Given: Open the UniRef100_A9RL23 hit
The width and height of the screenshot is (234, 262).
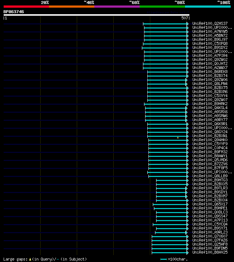Looking at the screenshot, I should (x=210, y=232).
